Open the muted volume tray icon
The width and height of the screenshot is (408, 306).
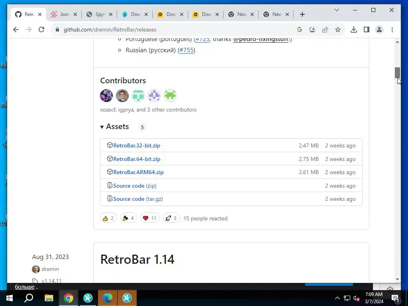point(356,298)
